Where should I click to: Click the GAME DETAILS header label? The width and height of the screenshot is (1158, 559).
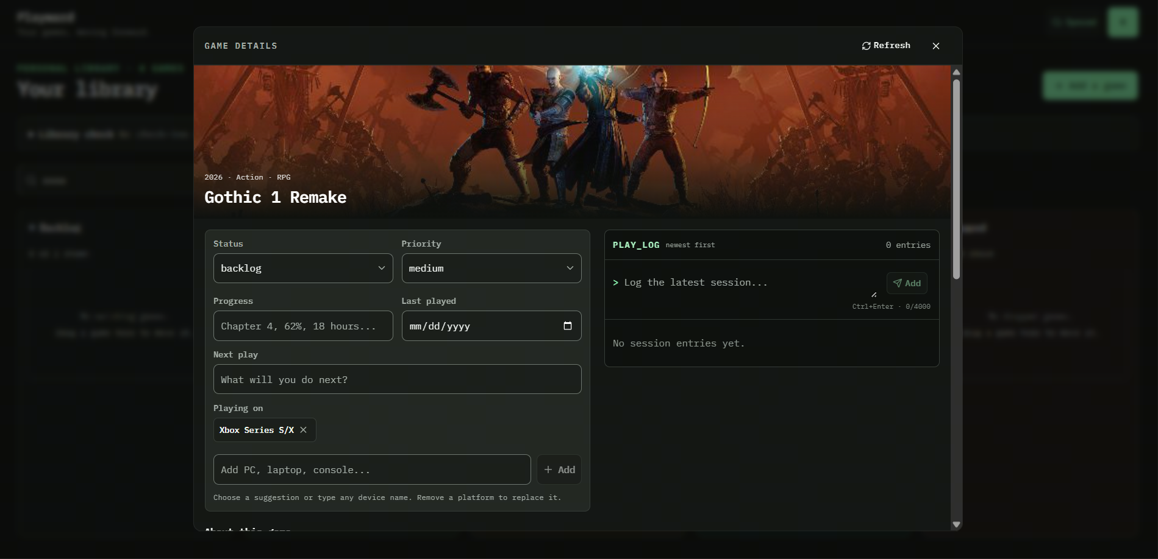[241, 46]
